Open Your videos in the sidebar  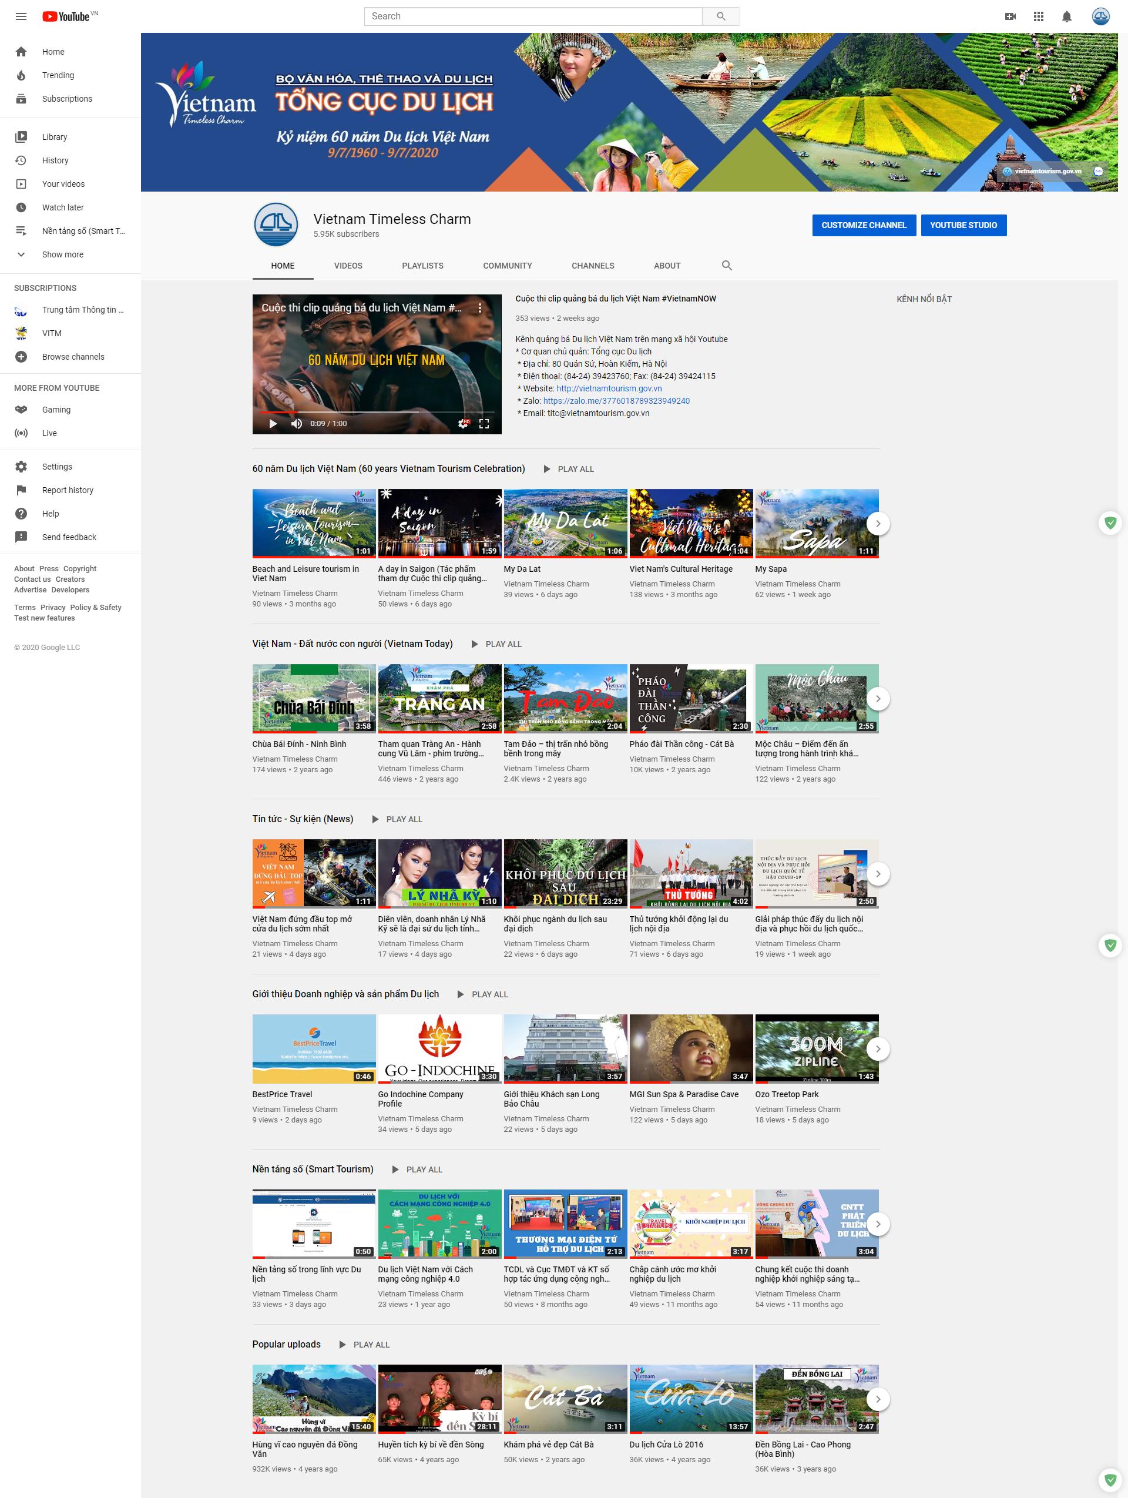click(70, 184)
